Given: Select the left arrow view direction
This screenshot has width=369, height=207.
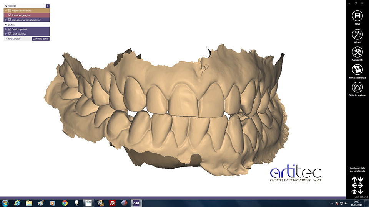Looking at the screenshot, I should [354, 185].
